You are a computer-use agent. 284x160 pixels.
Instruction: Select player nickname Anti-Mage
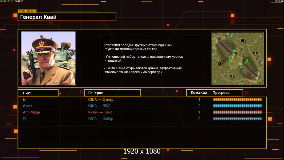31,112
